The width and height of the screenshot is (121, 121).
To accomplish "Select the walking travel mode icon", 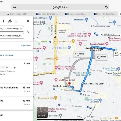I will (x=4, y=21).
